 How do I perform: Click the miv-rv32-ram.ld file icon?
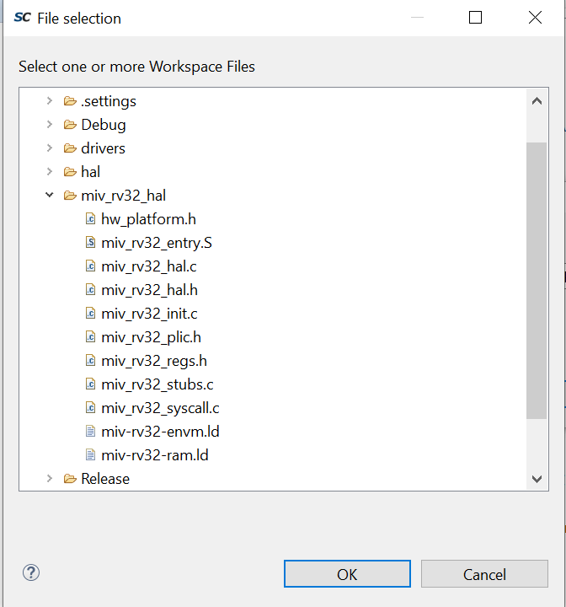tap(91, 455)
